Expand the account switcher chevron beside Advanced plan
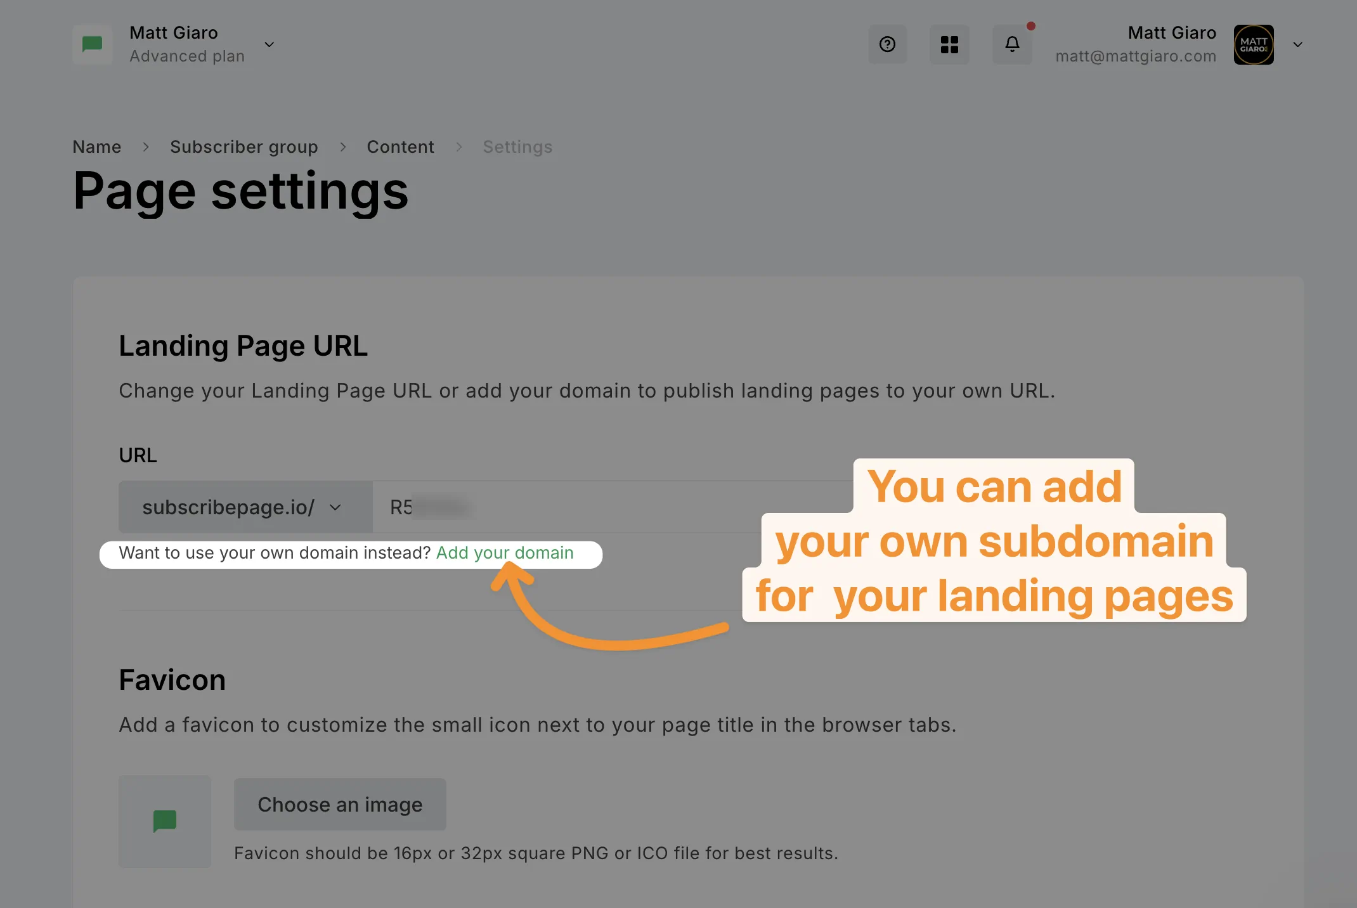This screenshot has height=908, width=1357. click(269, 44)
